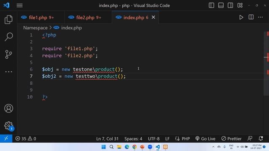Image resolution: width=269 pixels, height=151 pixels.
Task: Click Ln 7, Col 31 status entry
Action: 107,139
